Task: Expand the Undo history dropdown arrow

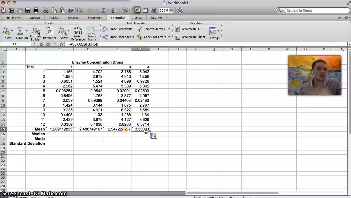Action: point(85,10)
